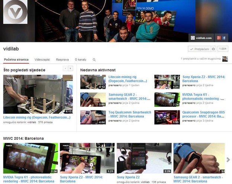Play Samsung GEAR 2 video in MWC playlist
Image resolution: width=232 pixels, height=184 pixels.
tap(199, 158)
